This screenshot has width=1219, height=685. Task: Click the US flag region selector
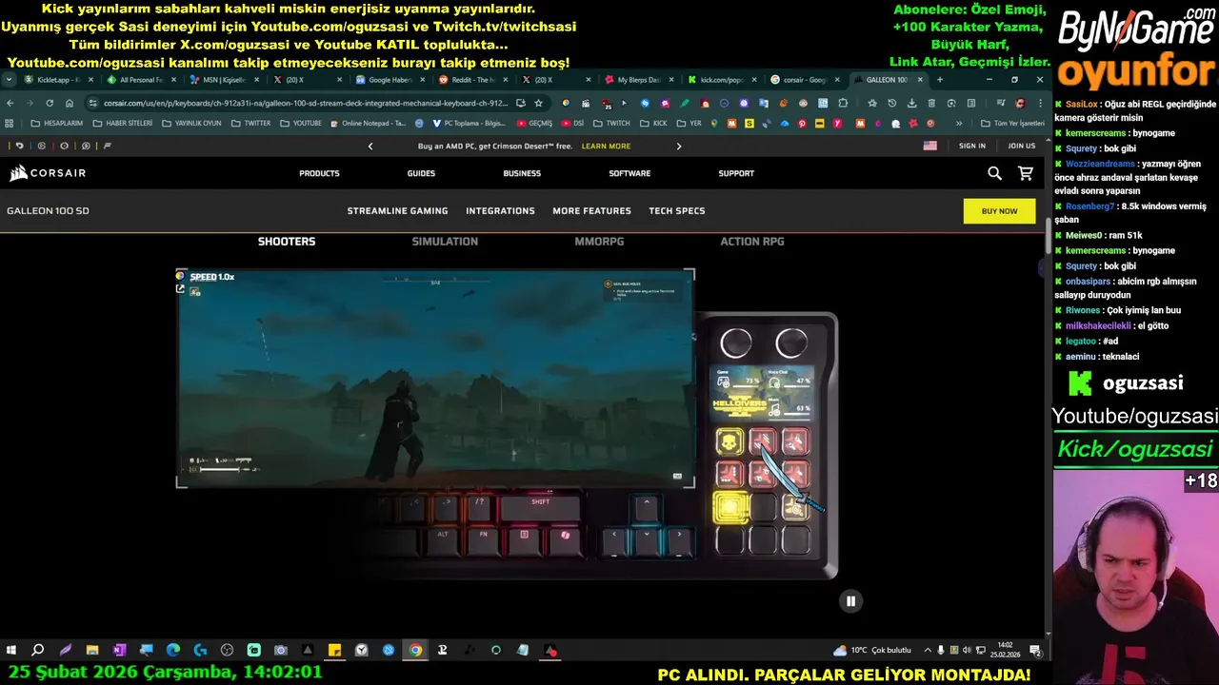929,146
